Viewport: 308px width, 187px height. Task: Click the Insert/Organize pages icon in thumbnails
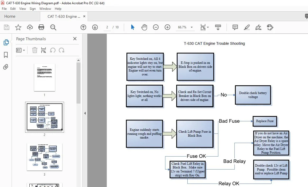point(43,50)
